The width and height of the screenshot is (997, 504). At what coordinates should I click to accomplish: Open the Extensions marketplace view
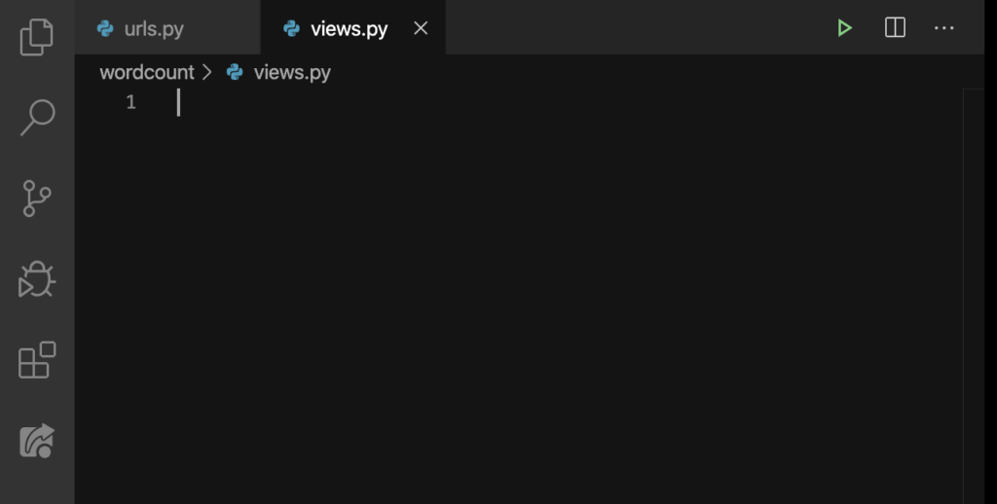[37, 360]
